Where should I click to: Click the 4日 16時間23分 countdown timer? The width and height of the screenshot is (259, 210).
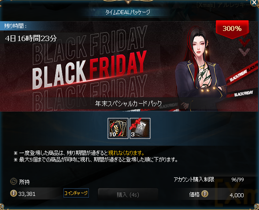click(x=31, y=38)
